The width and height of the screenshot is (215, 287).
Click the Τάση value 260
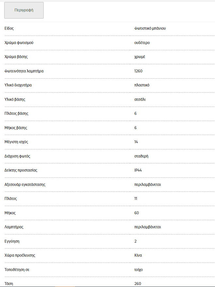[138, 284]
